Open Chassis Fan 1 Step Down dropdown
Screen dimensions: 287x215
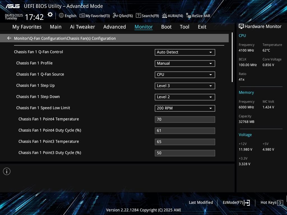click(185, 97)
